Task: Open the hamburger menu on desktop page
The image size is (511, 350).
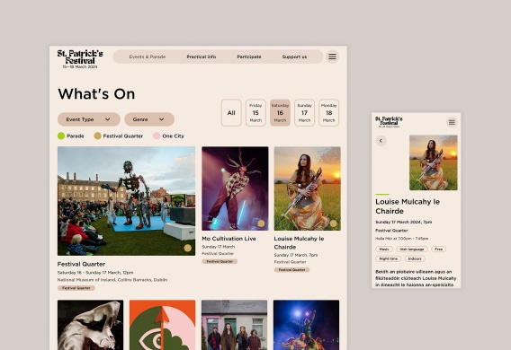Action: tap(332, 57)
